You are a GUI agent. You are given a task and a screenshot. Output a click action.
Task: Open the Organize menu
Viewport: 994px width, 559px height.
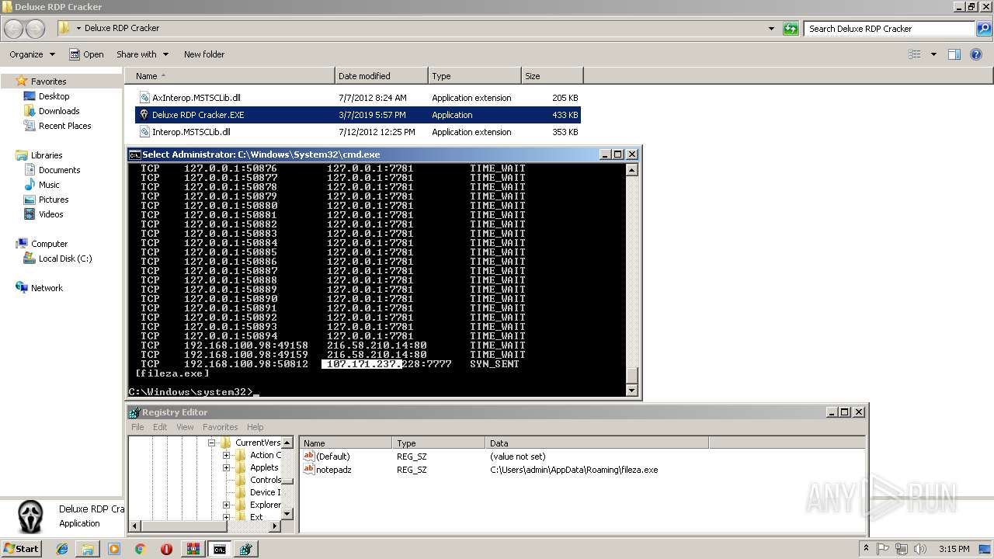point(32,54)
